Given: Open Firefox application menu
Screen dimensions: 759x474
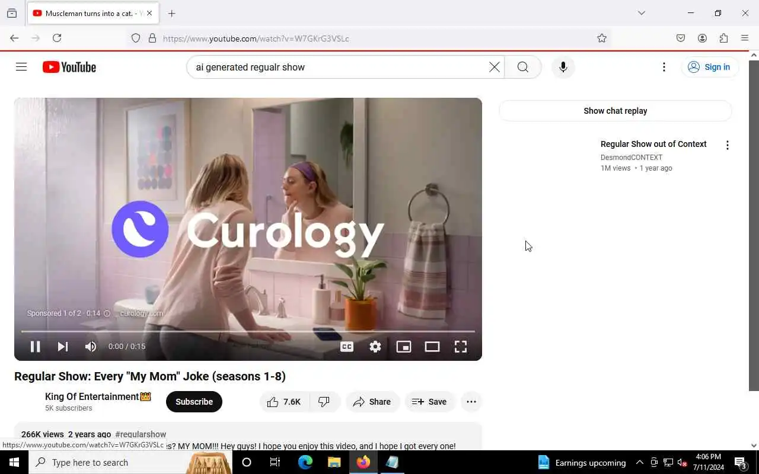Looking at the screenshot, I should tap(745, 38).
